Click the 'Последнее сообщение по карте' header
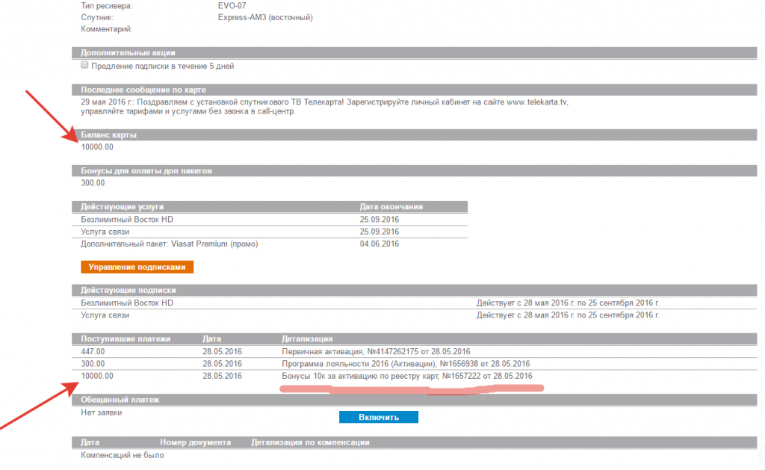Image resolution: width=765 pixels, height=470 pixels. 143,90
